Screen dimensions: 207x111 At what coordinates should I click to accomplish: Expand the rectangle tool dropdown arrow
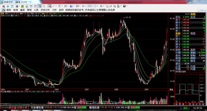92,6
